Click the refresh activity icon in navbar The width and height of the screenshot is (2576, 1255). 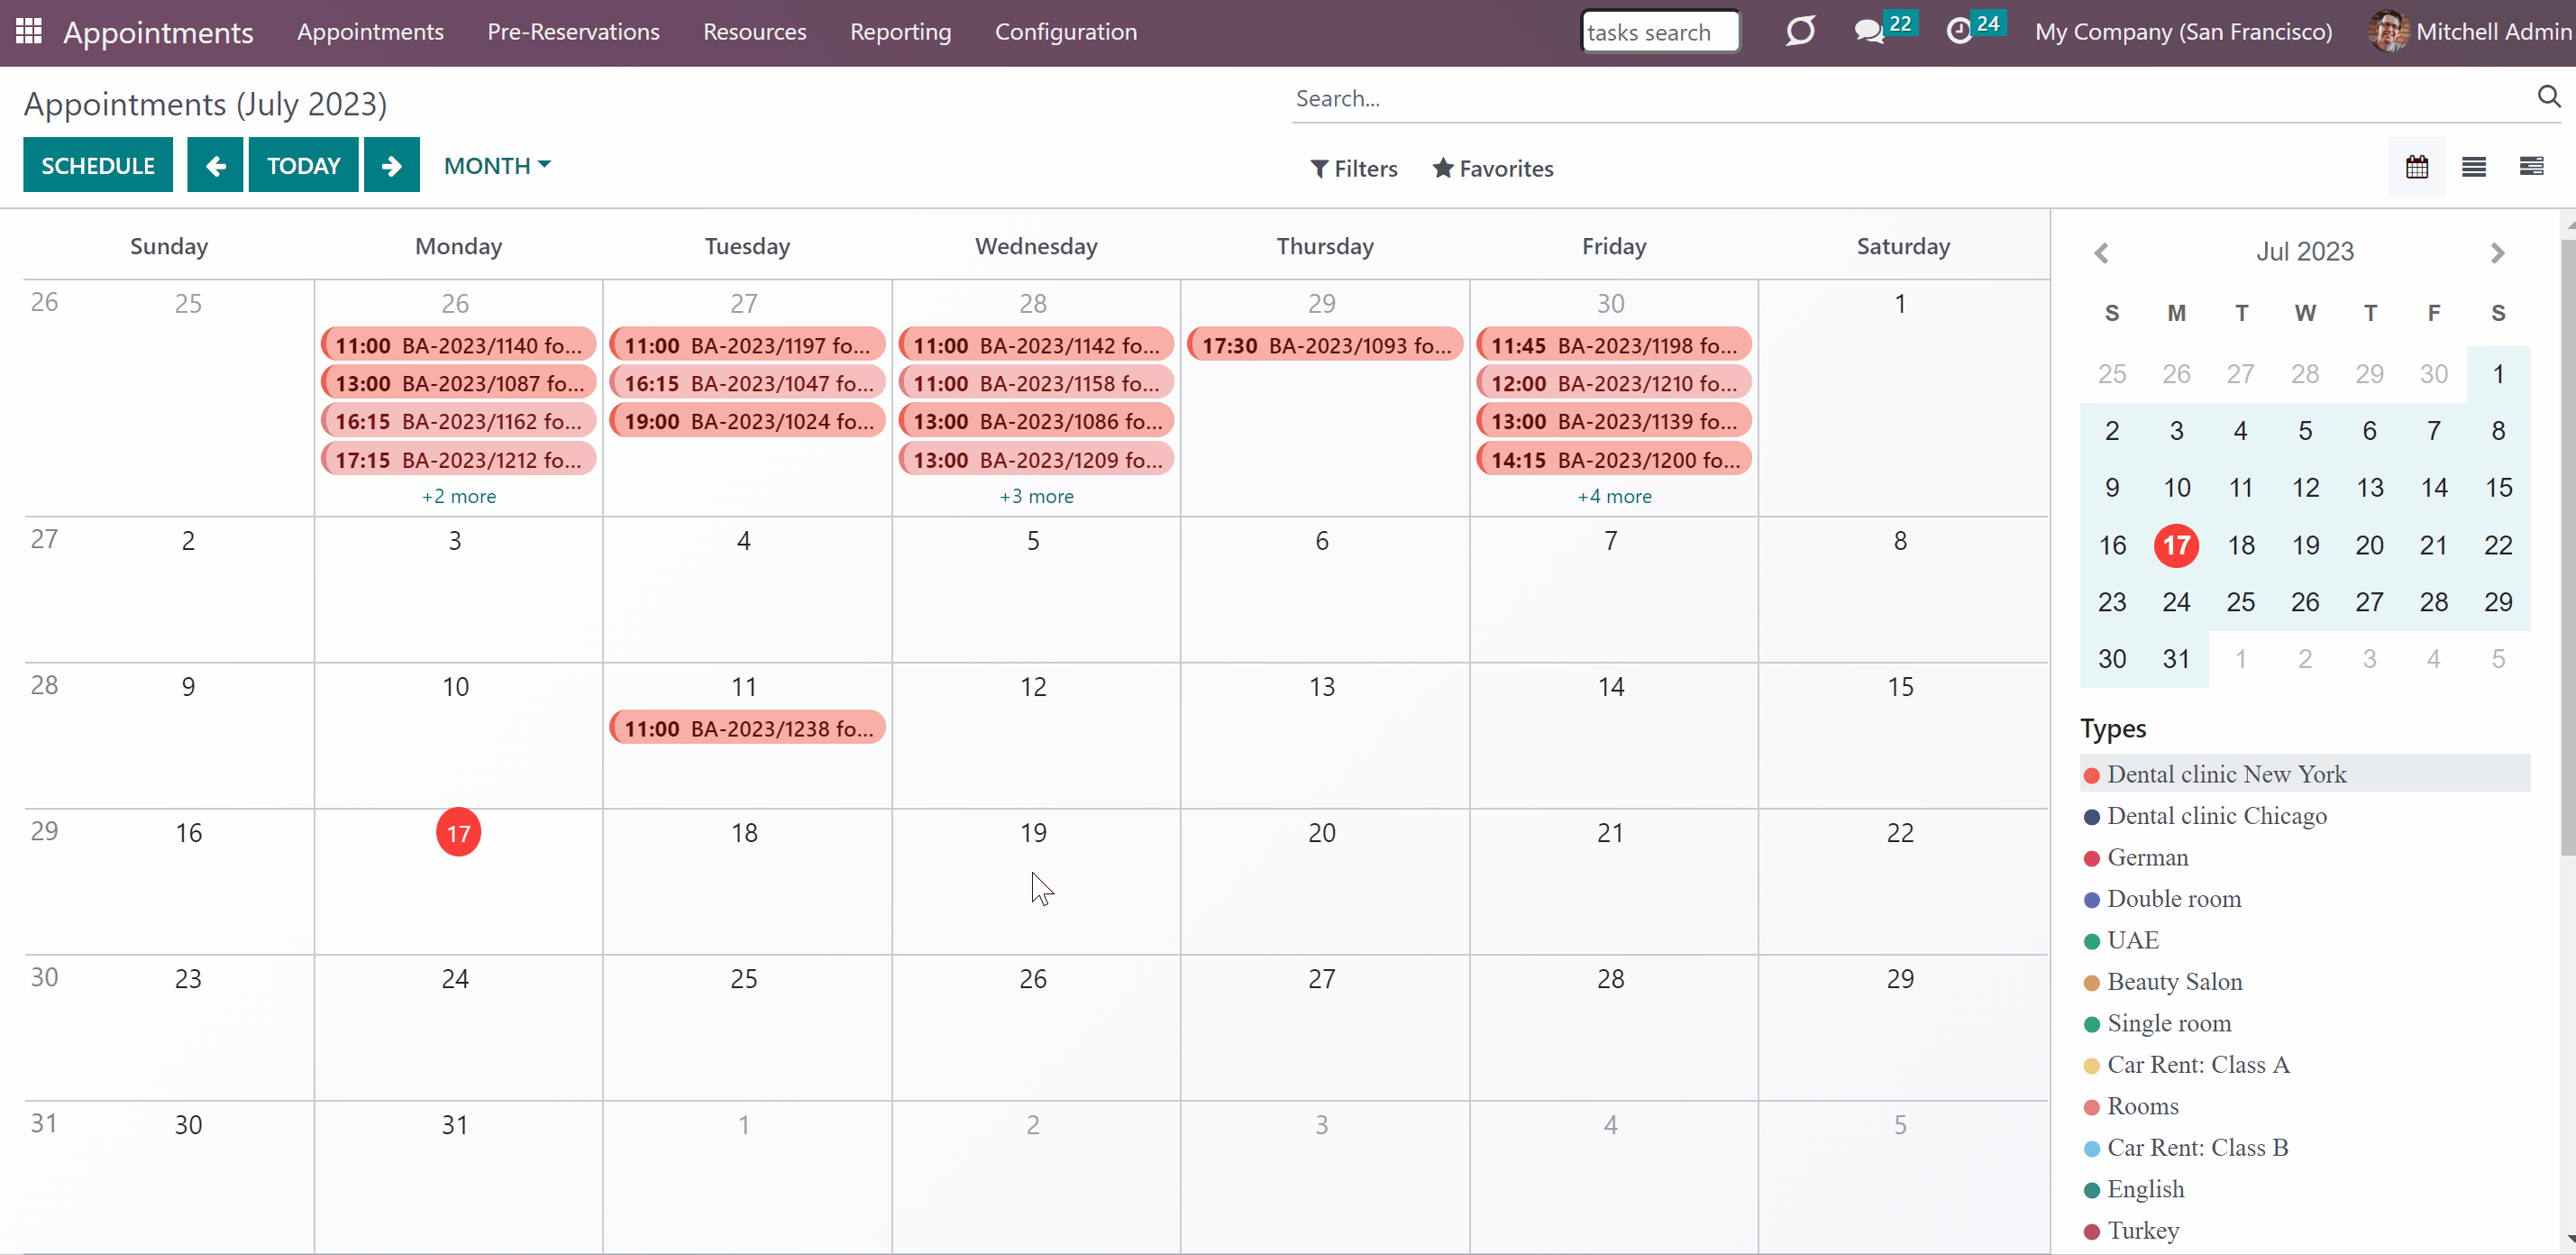tap(1800, 31)
